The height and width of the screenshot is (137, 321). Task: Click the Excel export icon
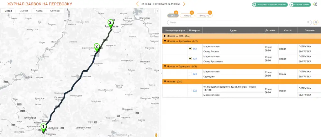point(314,5)
